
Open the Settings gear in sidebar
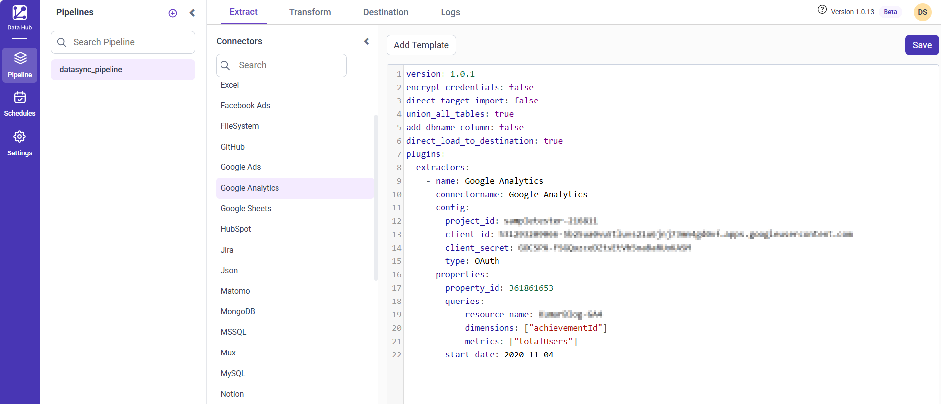pyautogui.click(x=20, y=143)
